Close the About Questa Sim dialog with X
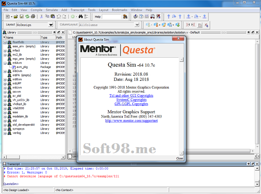The image size is (261, 194). pyautogui.click(x=178, y=39)
